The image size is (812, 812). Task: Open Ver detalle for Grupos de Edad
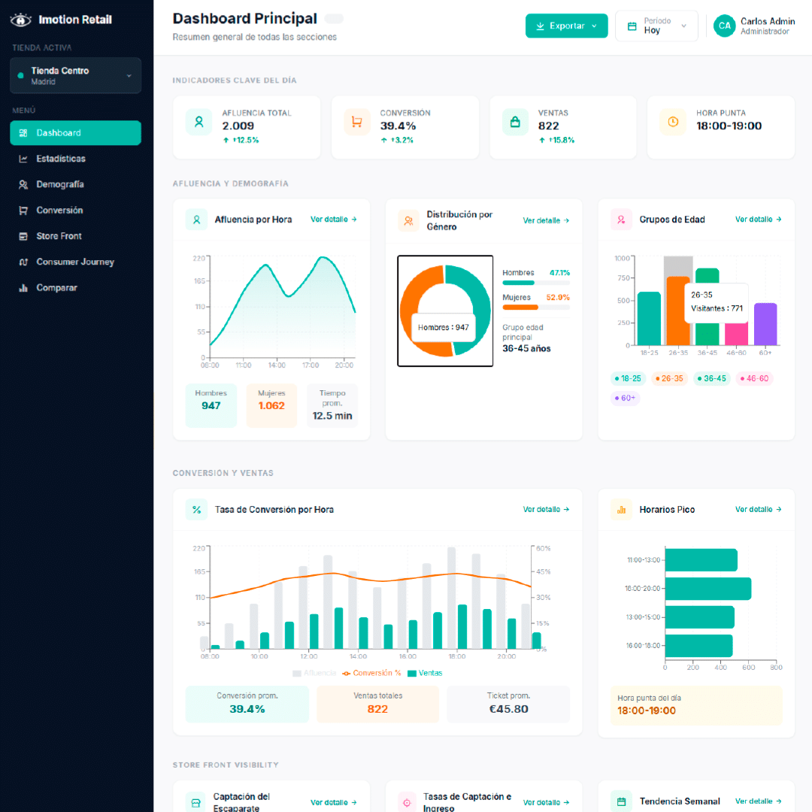pyautogui.click(x=758, y=220)
